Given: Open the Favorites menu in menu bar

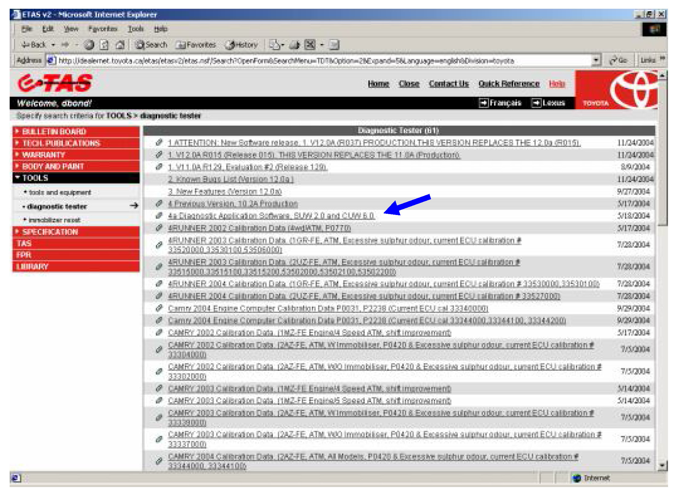Looking at the screenshot, I should (103, 29).
